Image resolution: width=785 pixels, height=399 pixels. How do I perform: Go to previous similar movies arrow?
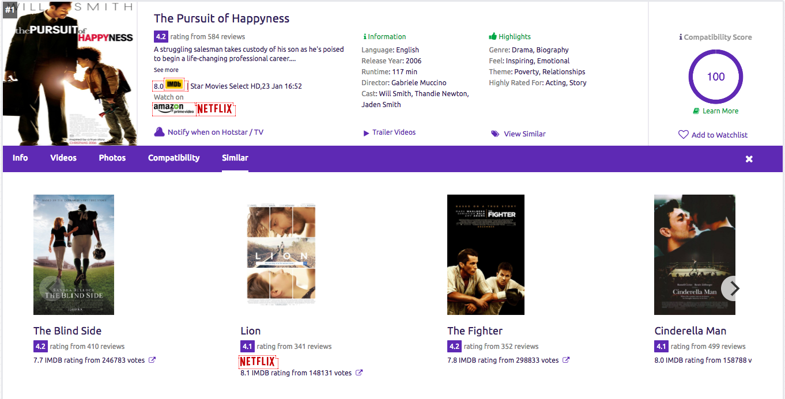tap(51, 288)
